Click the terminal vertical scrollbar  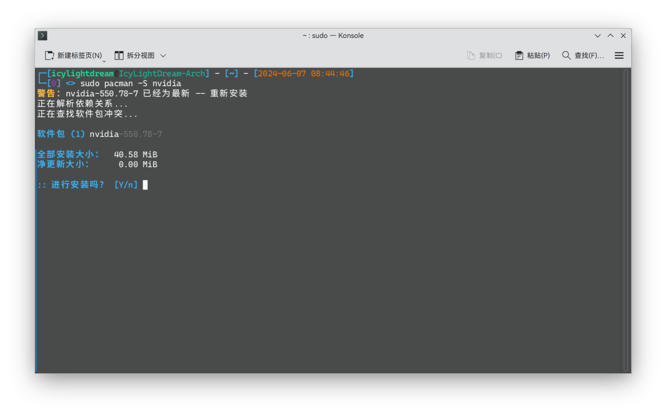click(626, 220)
